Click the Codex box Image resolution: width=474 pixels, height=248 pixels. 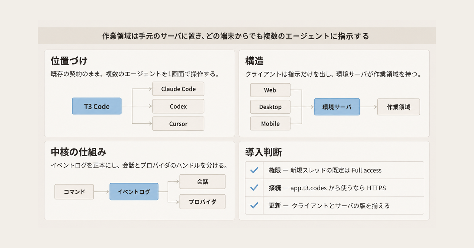178,106
